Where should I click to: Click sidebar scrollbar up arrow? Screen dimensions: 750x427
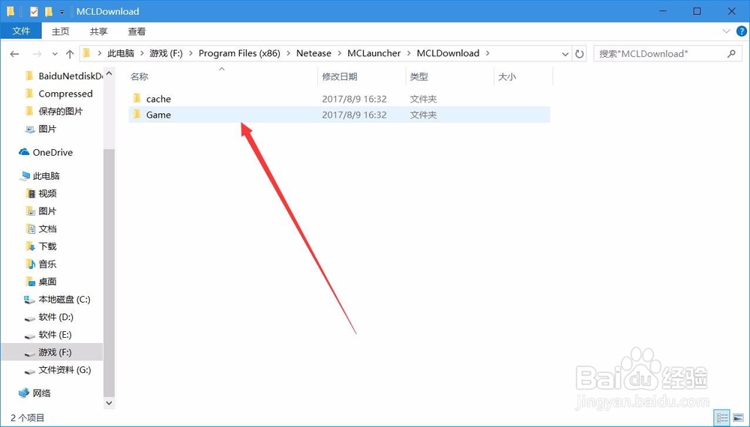click(x=109, y=73)
